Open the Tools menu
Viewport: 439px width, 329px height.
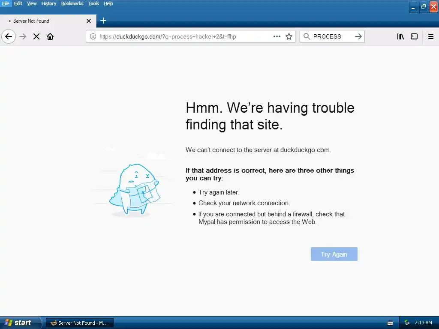pyautogui.click(x=93, y=3)
